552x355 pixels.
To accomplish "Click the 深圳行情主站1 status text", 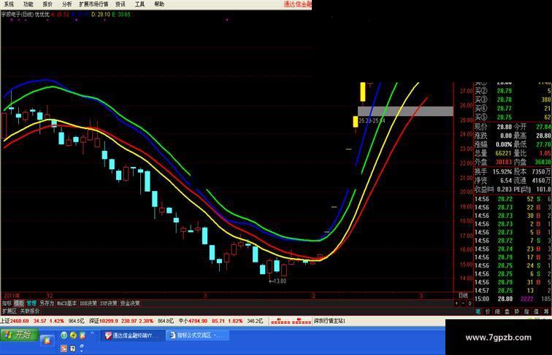I will click(330, 321).
